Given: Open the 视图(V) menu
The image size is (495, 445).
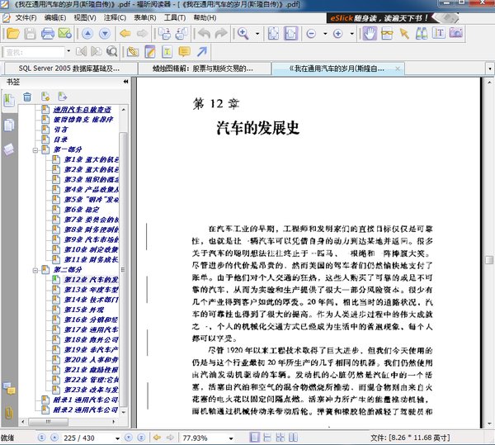Looking at the screenshot, I should point(84,17).
